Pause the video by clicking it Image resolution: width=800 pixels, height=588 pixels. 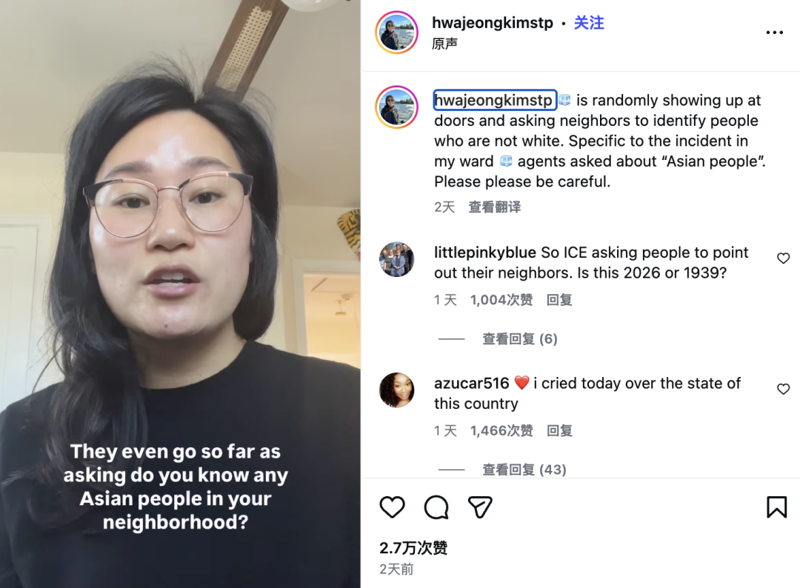pyautogui.click(x=180, y=294)
